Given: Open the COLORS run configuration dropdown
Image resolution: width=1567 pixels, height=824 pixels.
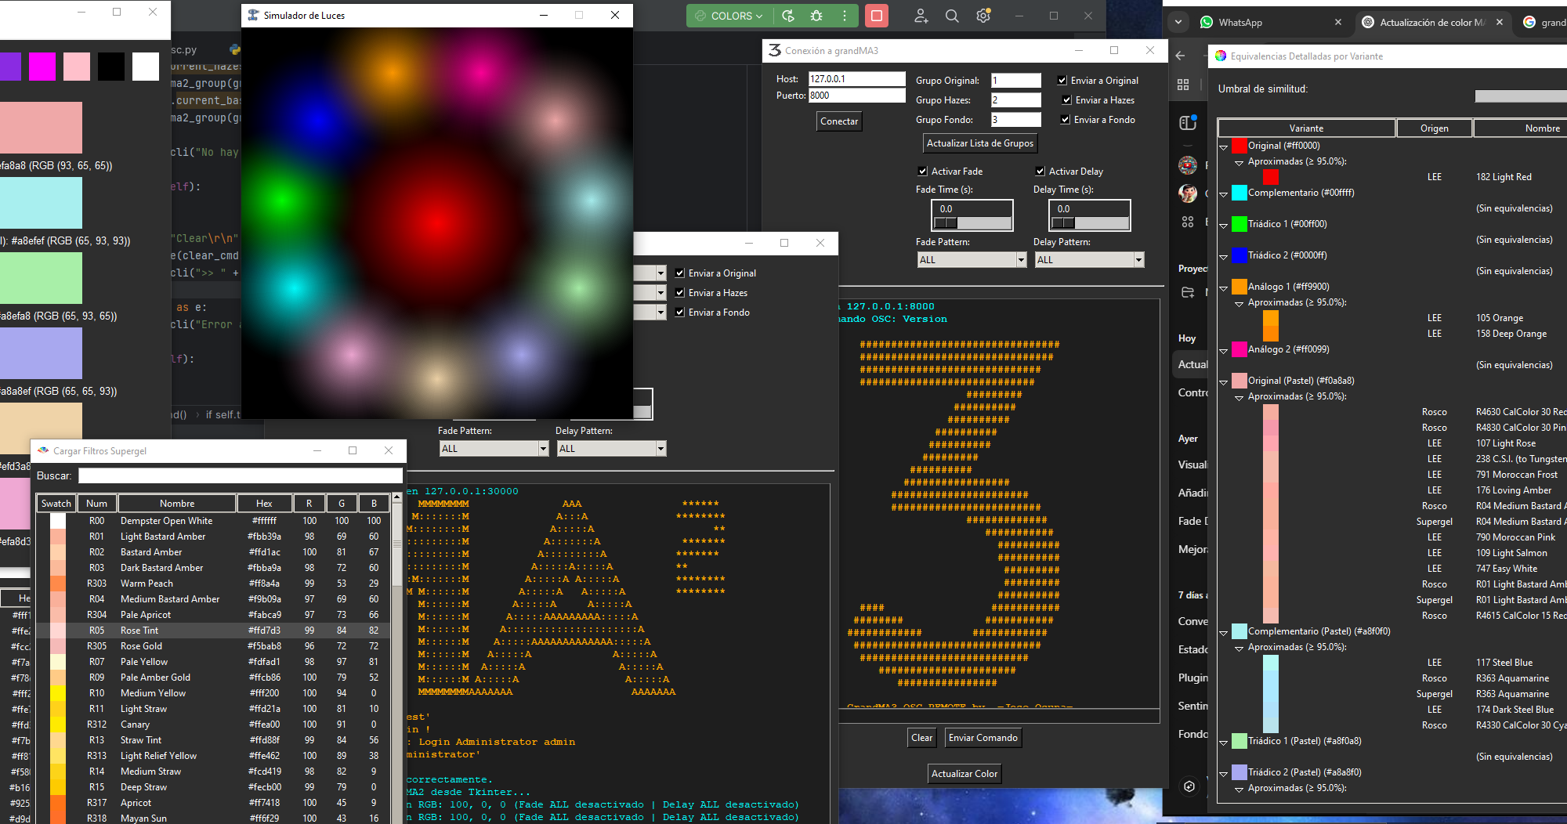Looking at the screenshot, I should pyautogui.click(x=729, y=16).
